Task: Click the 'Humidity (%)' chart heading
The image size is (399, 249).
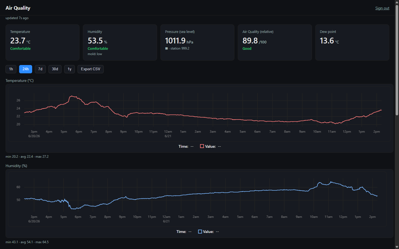Action: pyautogui.click(x=16, y=166)
